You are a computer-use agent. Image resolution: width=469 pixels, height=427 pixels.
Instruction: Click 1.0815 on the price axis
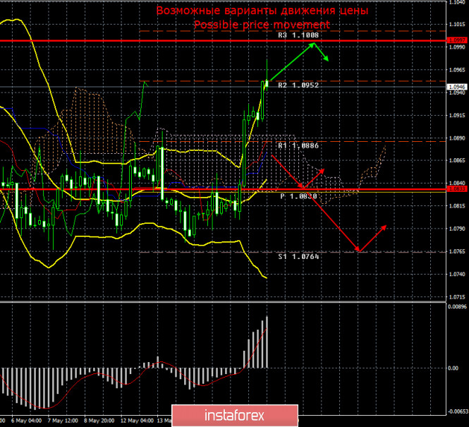tap(457, 206)
